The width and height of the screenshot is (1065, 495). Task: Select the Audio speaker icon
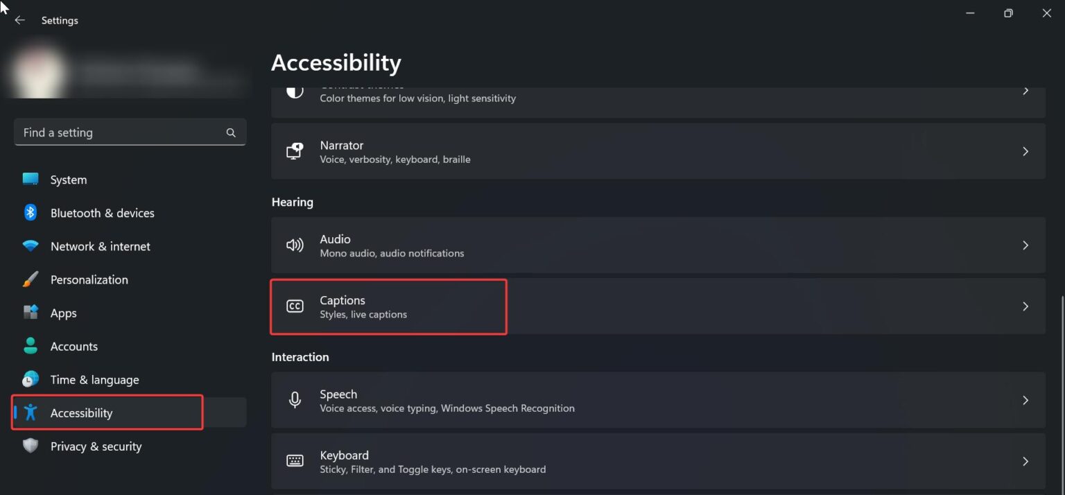click(295, 245)
